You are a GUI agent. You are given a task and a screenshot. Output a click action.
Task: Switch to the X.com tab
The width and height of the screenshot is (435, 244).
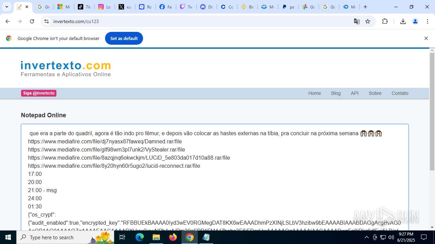tap(125, 7)
